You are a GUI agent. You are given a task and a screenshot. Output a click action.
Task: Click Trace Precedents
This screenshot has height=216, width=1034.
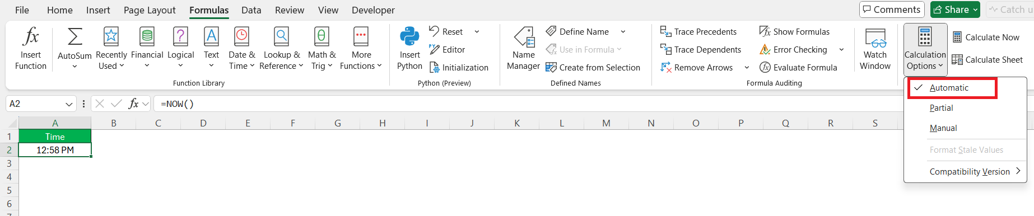point(698,32)
